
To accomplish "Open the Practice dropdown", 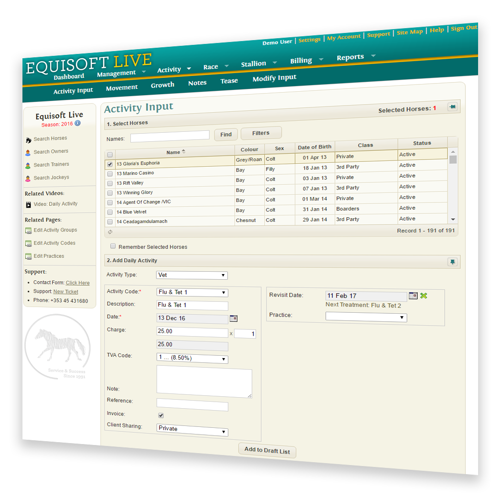I will click(x=366, y=317).
